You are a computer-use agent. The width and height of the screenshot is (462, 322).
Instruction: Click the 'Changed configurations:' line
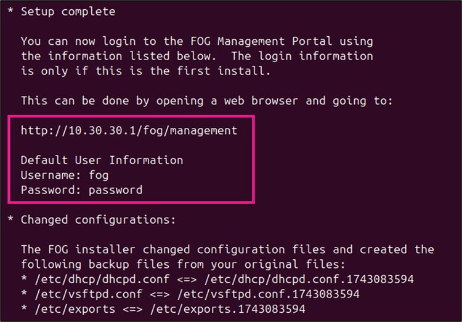[98, 220]
